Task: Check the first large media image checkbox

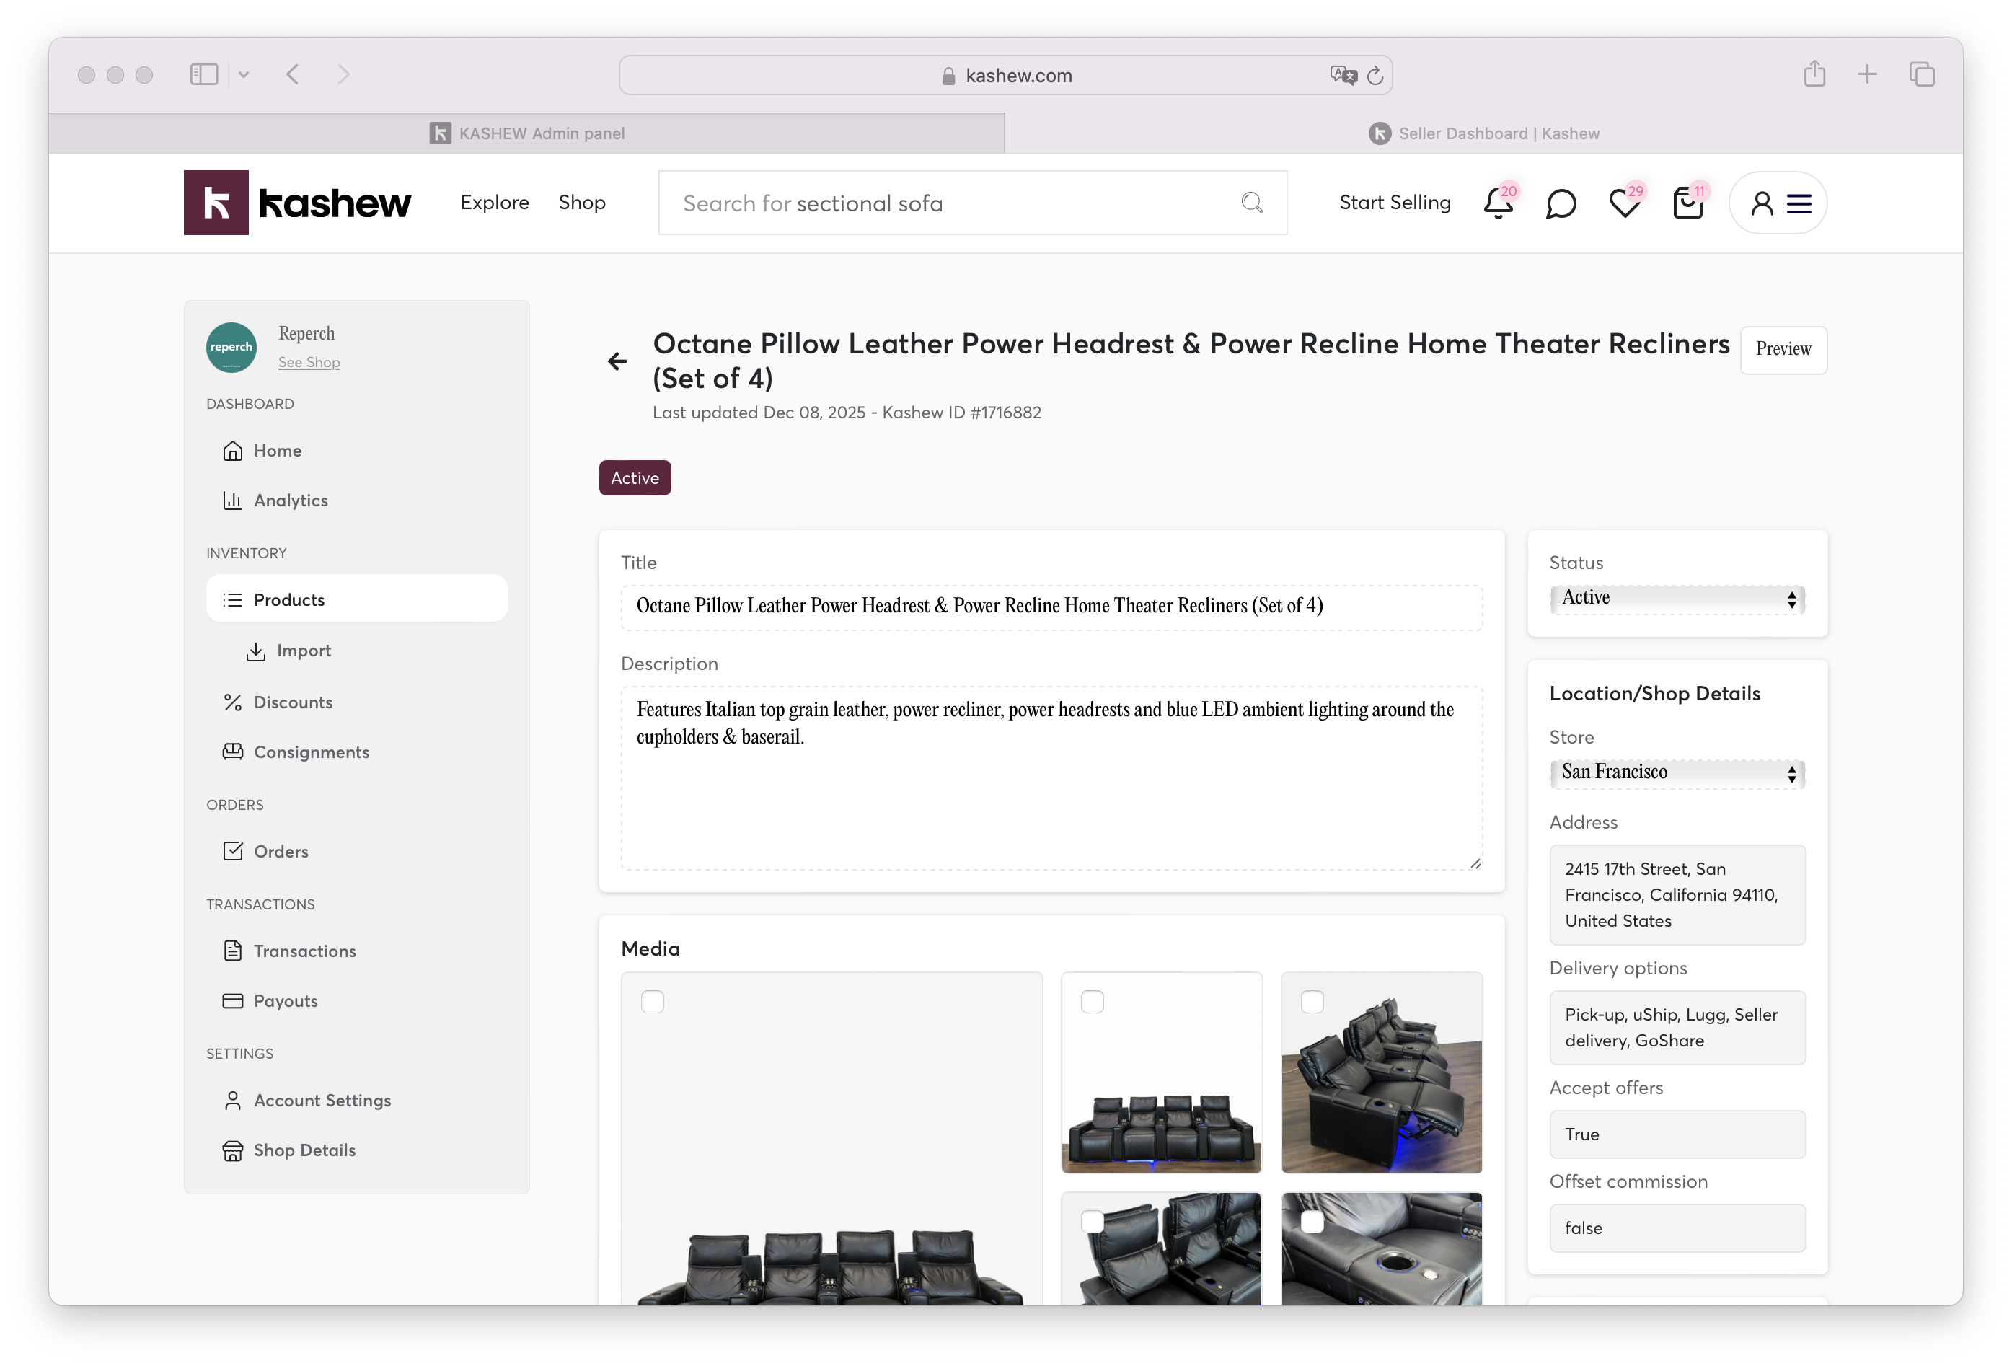Action: point(653,1002)
